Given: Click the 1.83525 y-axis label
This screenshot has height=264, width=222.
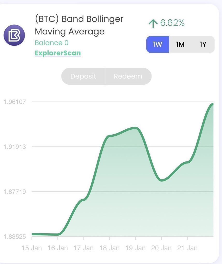Looking at the screenshot, I should [15, 237].
